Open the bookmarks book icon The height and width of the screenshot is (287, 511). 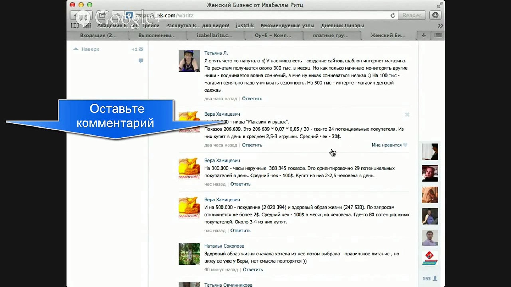tap(75, 26)
